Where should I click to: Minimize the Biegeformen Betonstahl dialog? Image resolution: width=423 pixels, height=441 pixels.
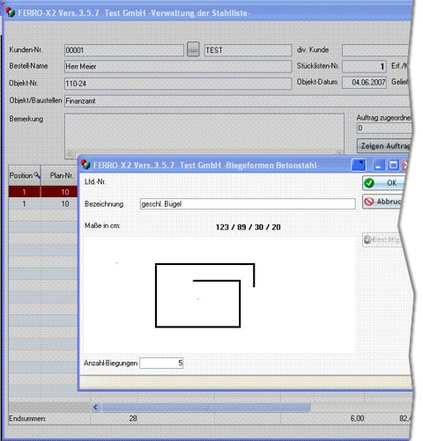378,165
